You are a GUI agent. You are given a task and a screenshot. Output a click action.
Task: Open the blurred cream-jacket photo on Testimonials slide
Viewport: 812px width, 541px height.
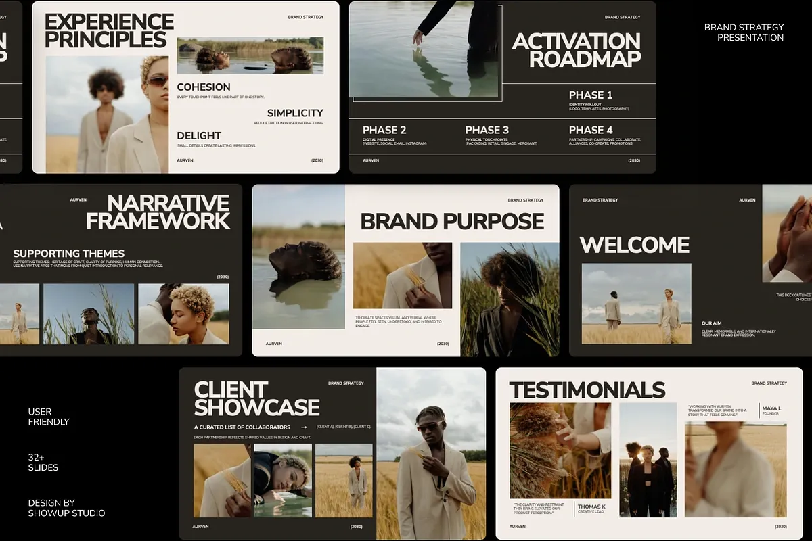736,469
